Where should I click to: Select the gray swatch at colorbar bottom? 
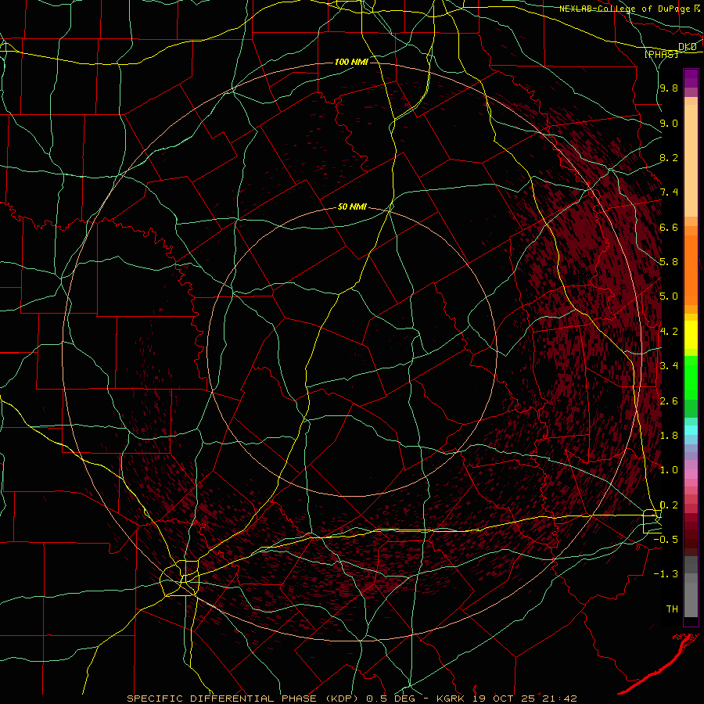(x=691, y=599)
